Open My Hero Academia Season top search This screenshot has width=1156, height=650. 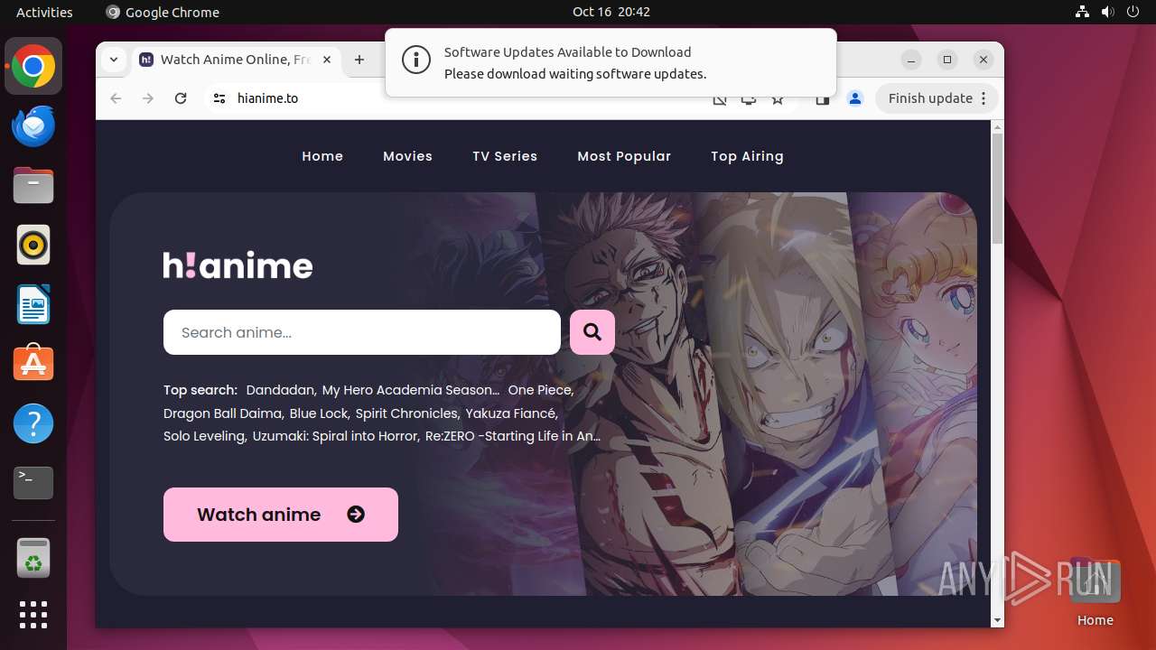pos(410,390)
